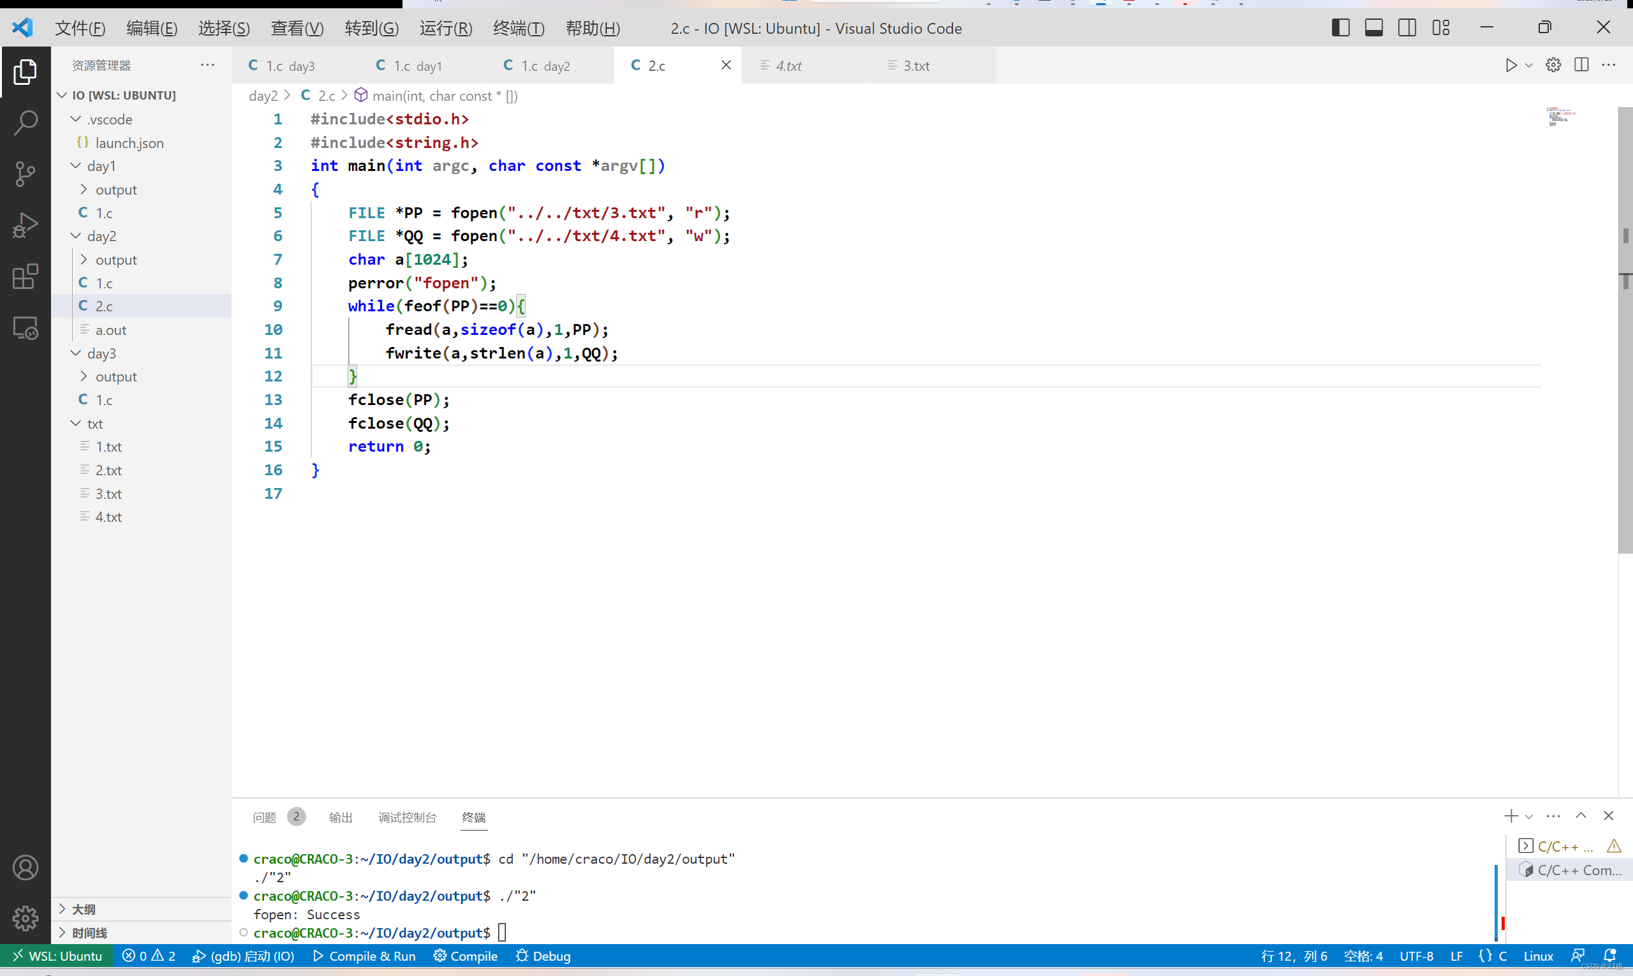The height and width of the screenshot is (976, 1633).
Task: Open the Extensions view
Action: pos(25,276)
